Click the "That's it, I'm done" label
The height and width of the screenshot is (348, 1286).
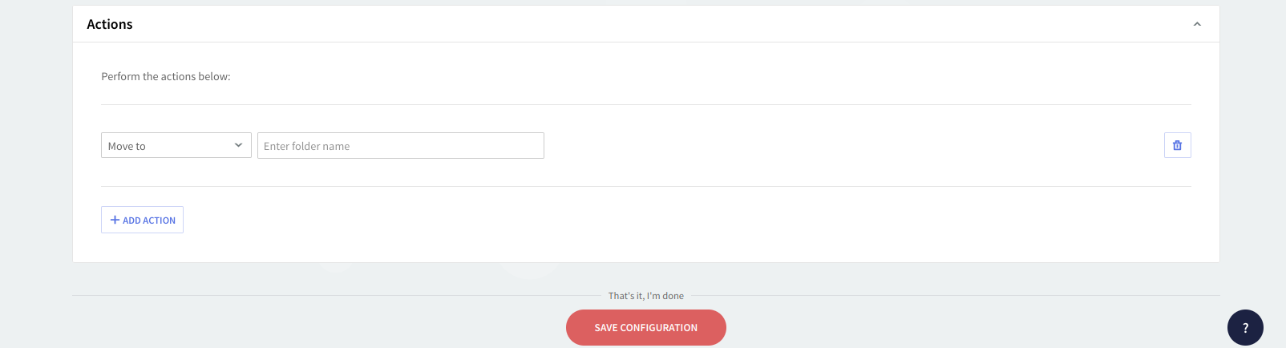[645, 296]
